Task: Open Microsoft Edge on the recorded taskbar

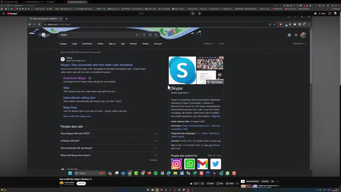Action: [x=169, y=173]
